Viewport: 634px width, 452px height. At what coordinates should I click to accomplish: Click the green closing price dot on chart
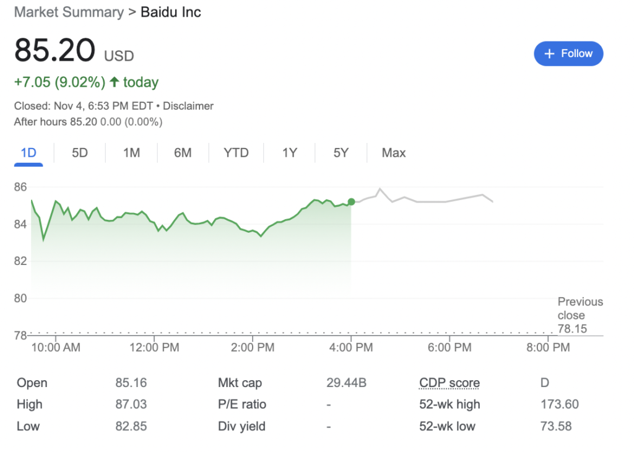pos(352,202)
